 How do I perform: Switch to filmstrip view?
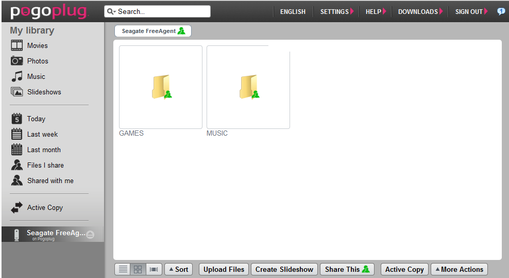click(x=154, y=269)
